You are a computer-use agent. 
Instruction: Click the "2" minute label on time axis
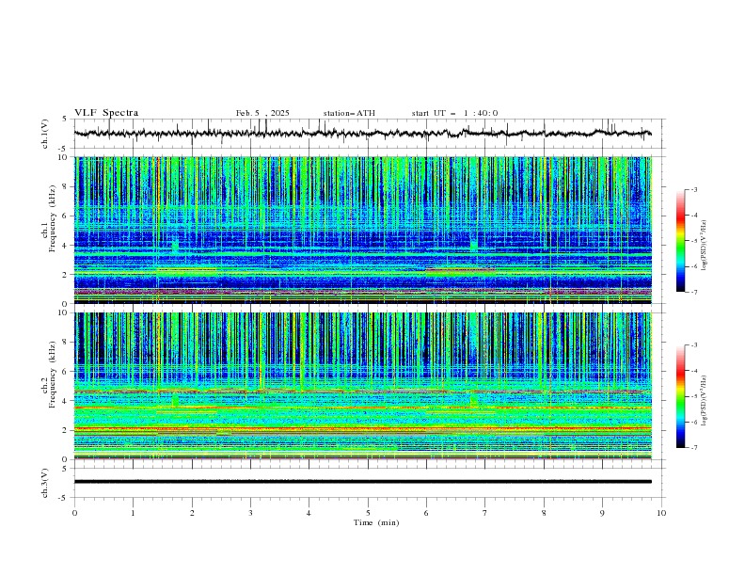point(192,513)
